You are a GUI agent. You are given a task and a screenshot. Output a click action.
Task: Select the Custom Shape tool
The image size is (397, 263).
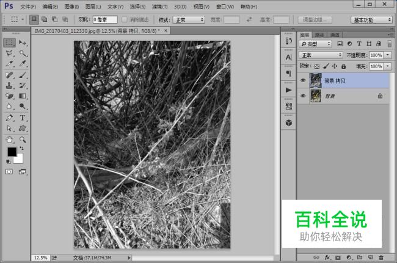[x=23, y=128]
